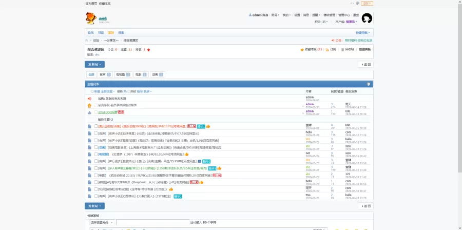Tick the checkbox for the 红楼梦 1987 thread
The image size is (462, 230).
coord(96,154)
